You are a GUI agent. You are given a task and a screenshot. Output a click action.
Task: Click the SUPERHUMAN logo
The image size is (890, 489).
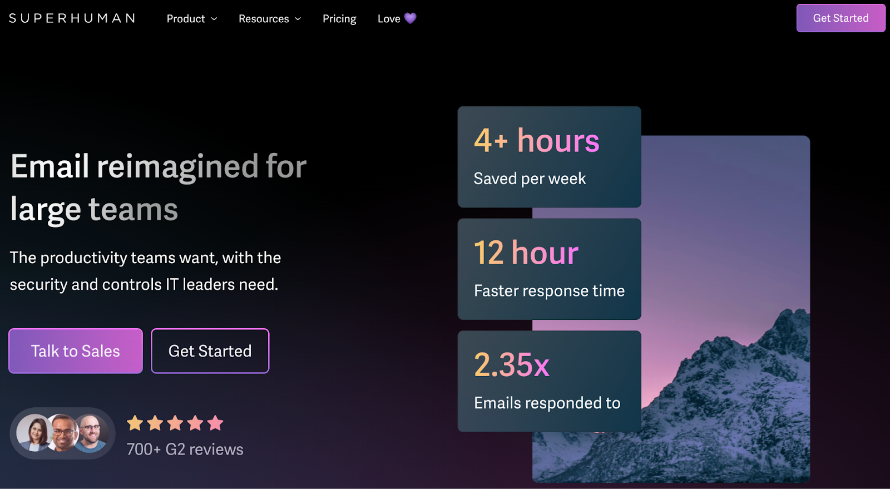click(72, 18)
